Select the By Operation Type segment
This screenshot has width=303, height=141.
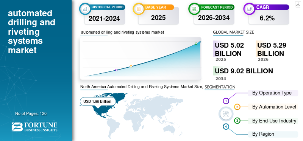click(x=273, y=93)
